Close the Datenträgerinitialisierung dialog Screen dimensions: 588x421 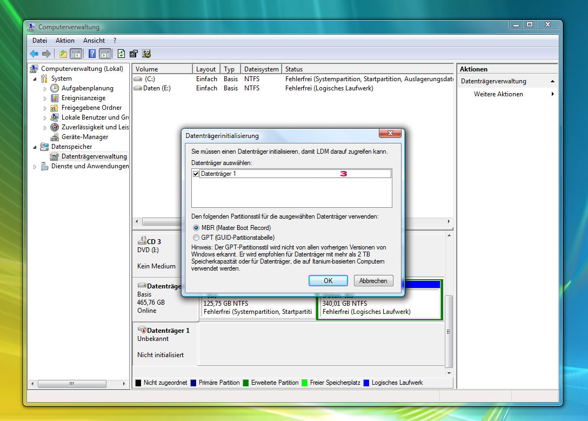pyautogui.click(x=390, y=133)
